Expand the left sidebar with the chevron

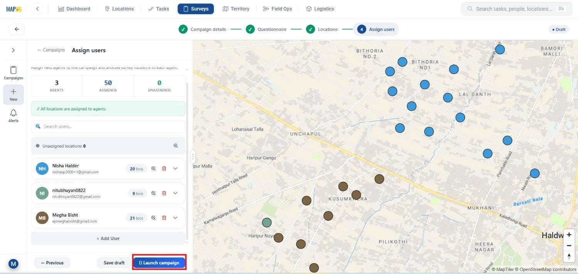point(13,50)
